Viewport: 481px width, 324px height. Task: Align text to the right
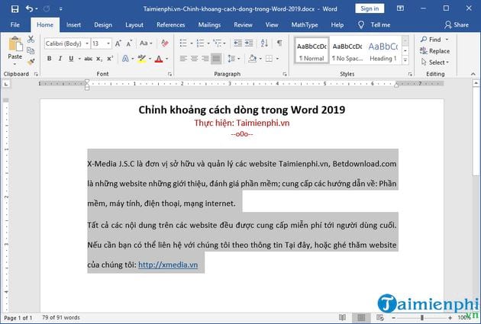pyautogui.click(x=205, y=58)
